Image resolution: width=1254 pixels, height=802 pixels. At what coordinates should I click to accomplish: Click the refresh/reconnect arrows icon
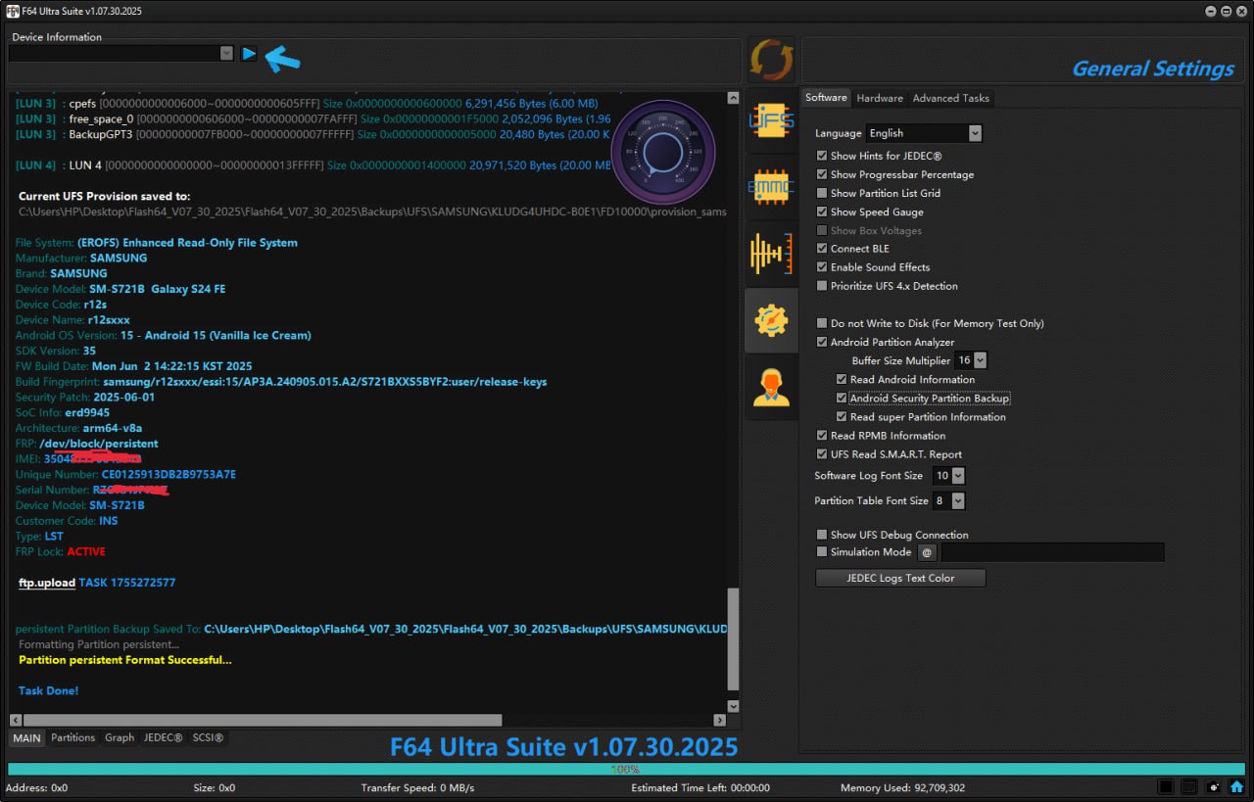pos(771,60)
